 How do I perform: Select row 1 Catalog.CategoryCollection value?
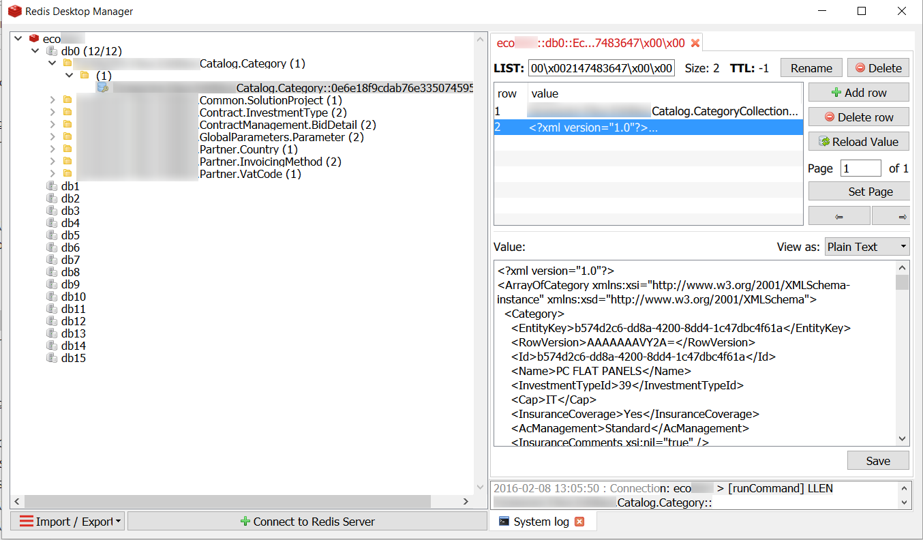point(648,111)
